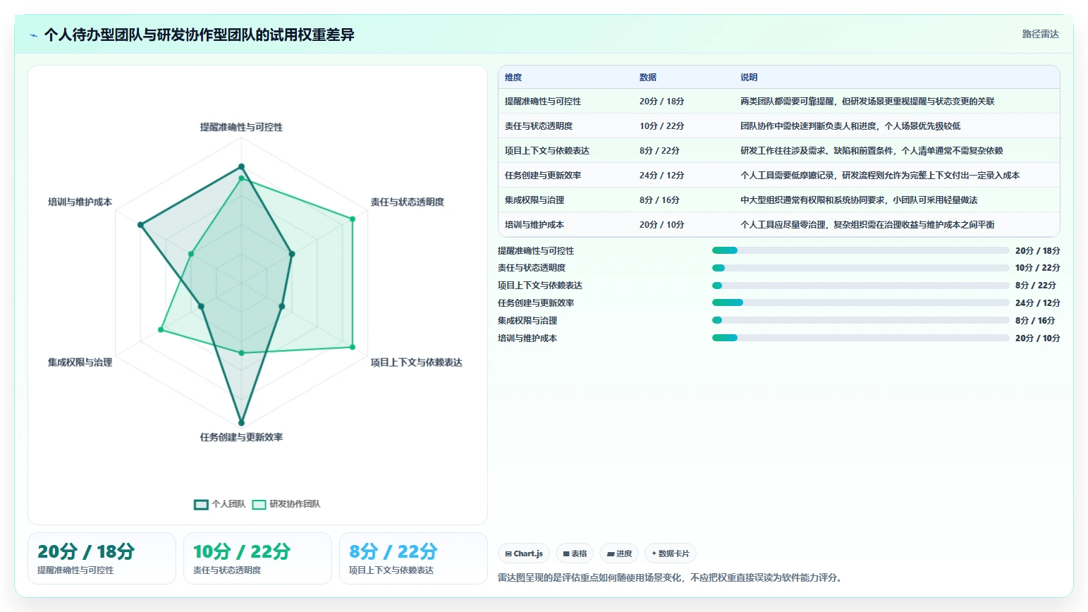Image resolution: width=1088 pixels, height=612 pixels.
Task: Click the 表格 tag chip
Action: click(x=575, y=553)
